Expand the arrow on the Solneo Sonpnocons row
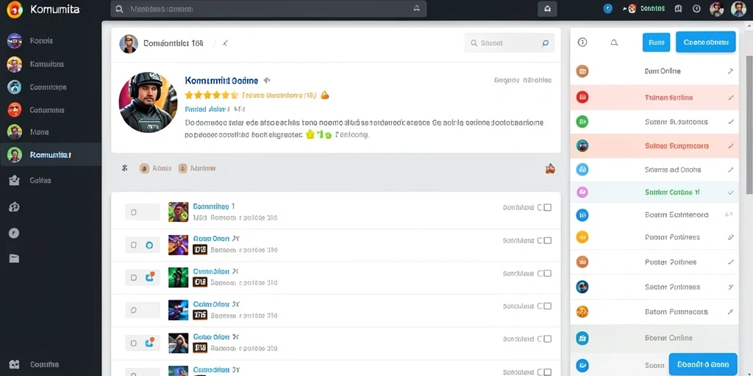The image size is (753, 376). pyautogui.click(x=730, y=146)
